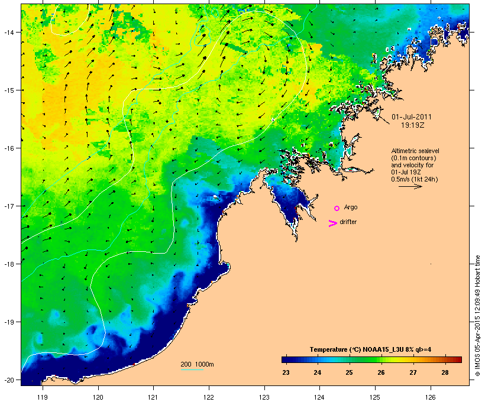
Task: Click the 28 value on temperature scale
Action: click(x=445, y=372)
